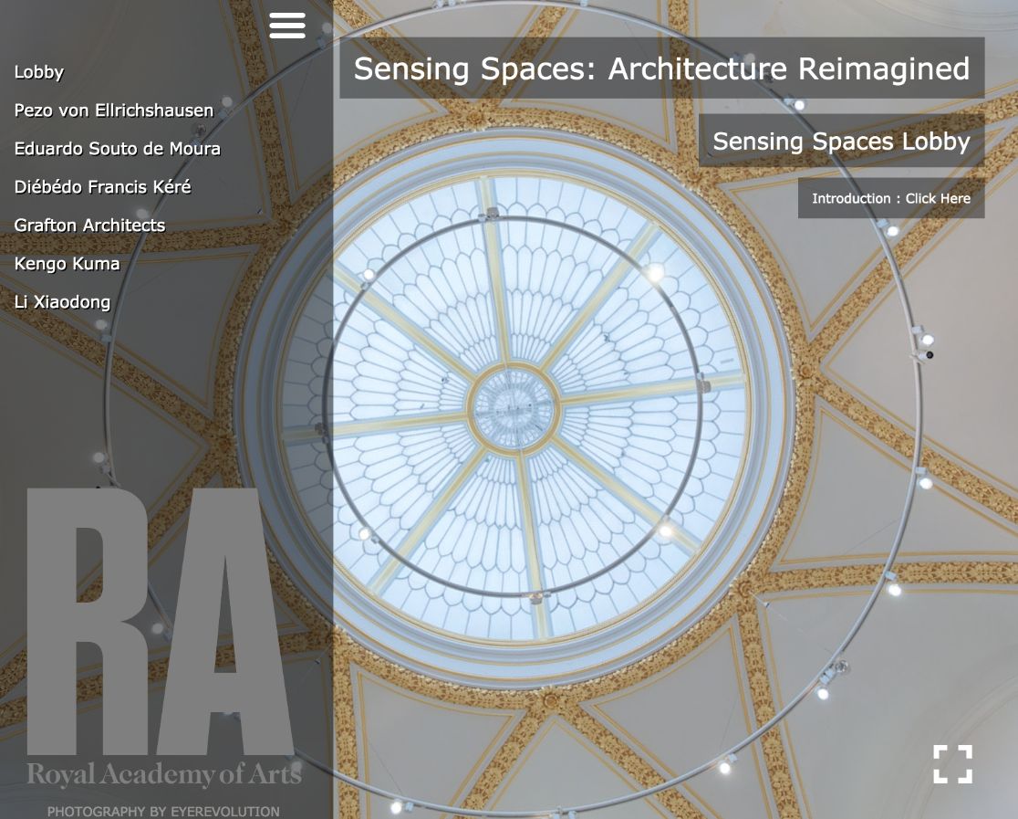
Task: Visit the Grafton Architects room
Action: [x=89, y=226]
